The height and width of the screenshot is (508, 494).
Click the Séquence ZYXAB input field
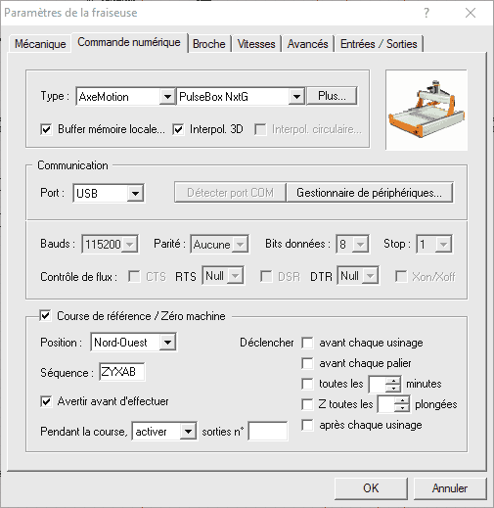(122, 372)
